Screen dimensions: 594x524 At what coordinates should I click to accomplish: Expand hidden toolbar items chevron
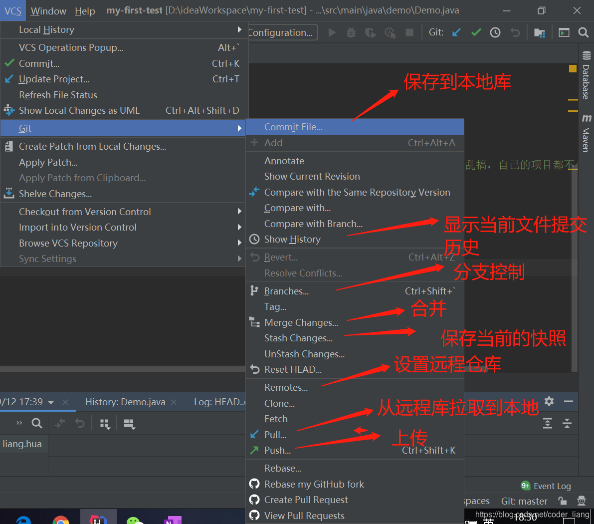pyautogui.click(x=19, y=423)
